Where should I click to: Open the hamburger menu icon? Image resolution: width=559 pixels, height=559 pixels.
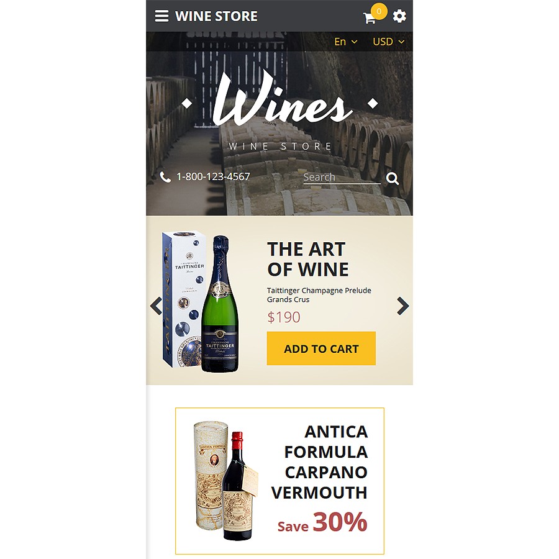point(161,16)
